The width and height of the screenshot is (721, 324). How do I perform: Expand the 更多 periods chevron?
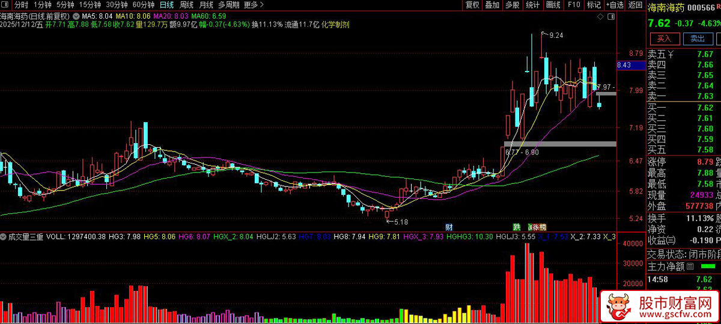click(x=263, y=4)
